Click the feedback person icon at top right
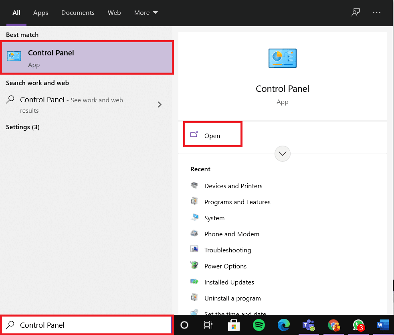The height and width of the screenshot is (335, 394). [356, 12]
